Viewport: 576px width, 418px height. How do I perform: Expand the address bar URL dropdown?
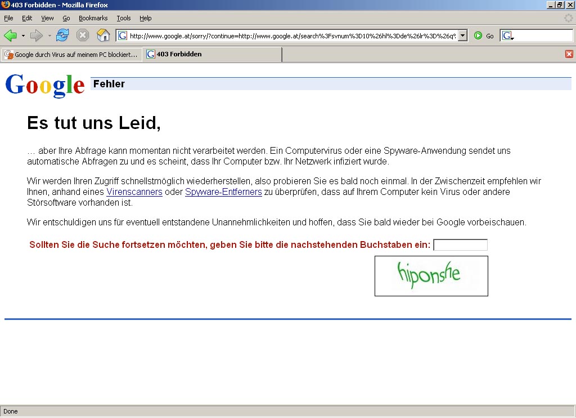click(463, 35)
